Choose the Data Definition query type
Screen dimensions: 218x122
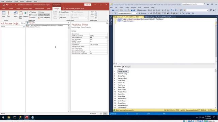coord(44,18)
